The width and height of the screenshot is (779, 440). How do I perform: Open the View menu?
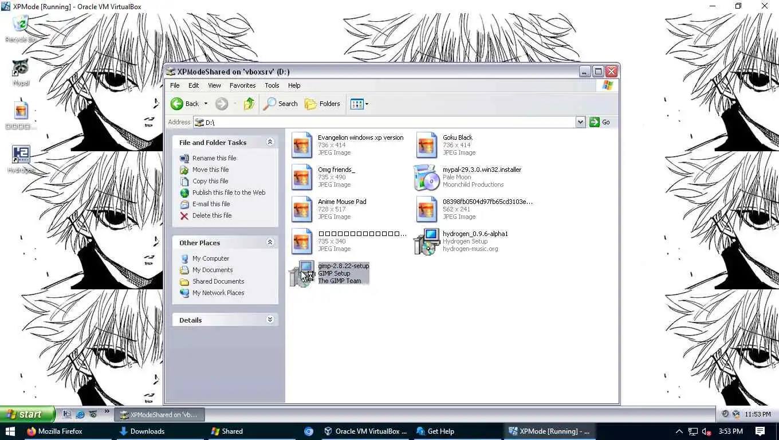coord(214,85)
